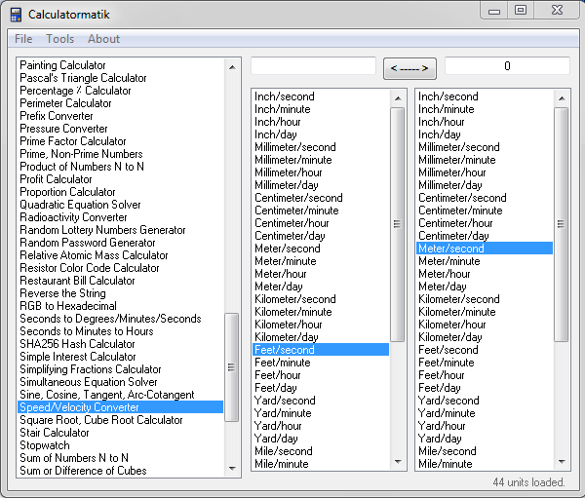
Task: Click the result field showing 0
Action: point(507,66)
